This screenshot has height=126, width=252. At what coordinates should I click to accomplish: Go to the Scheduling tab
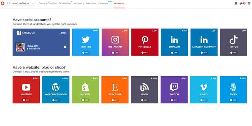[65, 3]
